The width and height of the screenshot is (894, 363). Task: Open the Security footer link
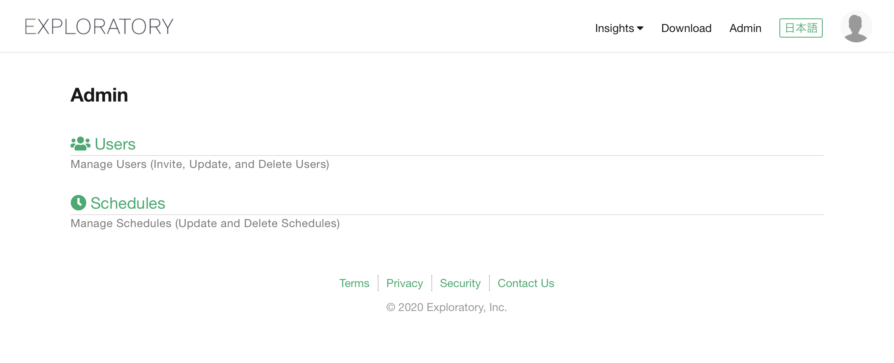tap(460, 283)
